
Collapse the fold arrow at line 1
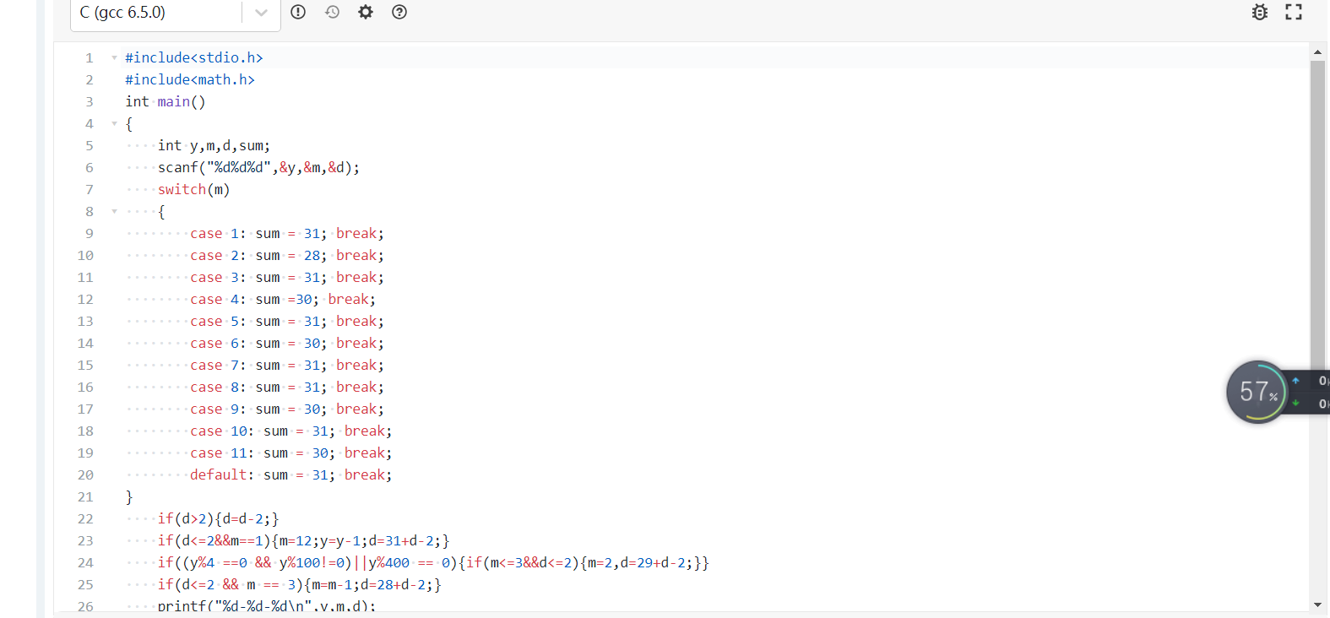114,57
